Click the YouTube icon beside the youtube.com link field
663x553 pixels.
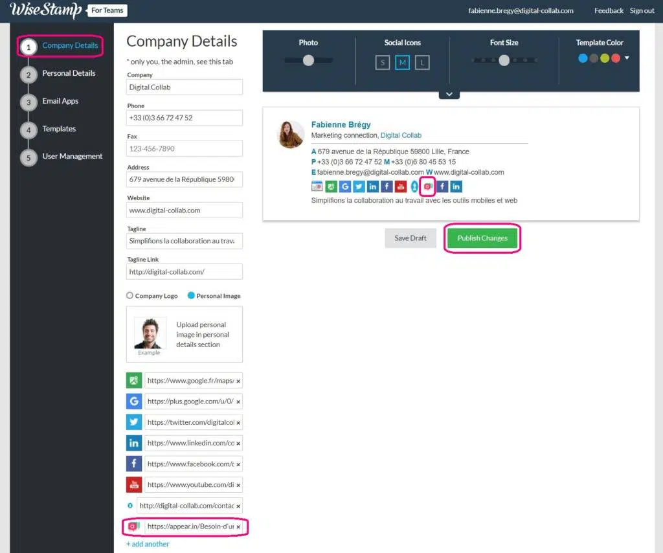point(134,484)
